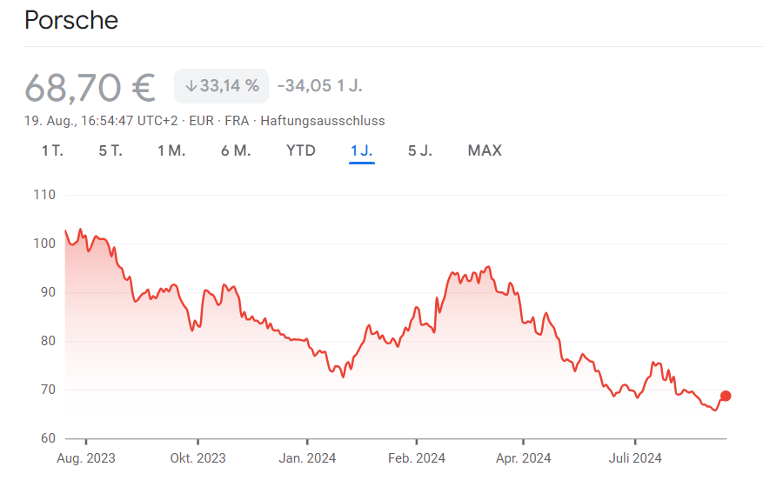Click the Jan. 2024 axis label
This screenshot has width=763, height=487.
click(307, 458)
